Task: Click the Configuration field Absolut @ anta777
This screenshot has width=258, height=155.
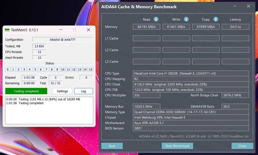Action: [x=62, y=40]
